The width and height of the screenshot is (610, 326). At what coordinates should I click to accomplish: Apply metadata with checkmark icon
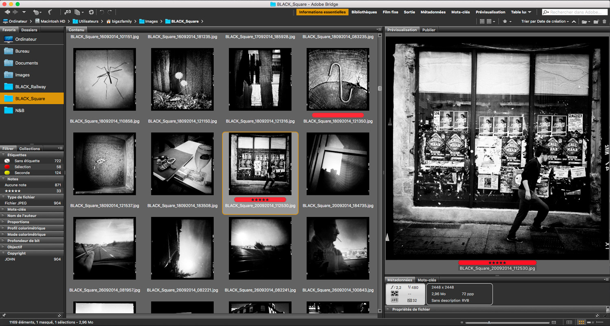(605, 315)
